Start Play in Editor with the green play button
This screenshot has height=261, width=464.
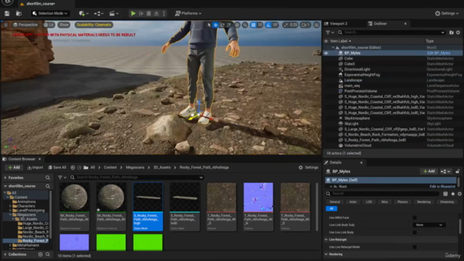pos(133,13)
